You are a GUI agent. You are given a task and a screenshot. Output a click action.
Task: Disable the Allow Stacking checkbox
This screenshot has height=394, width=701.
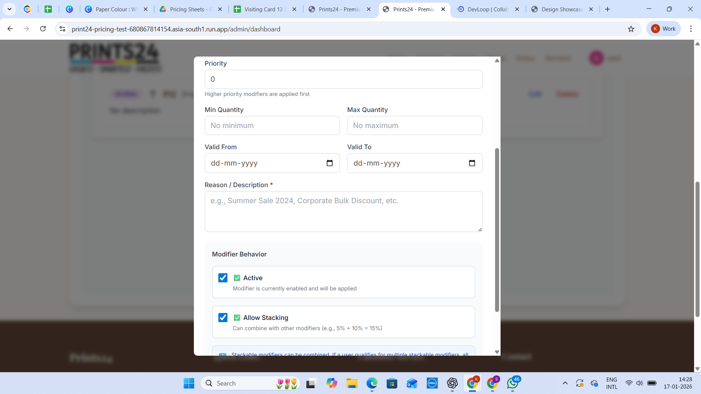(223, 317)
